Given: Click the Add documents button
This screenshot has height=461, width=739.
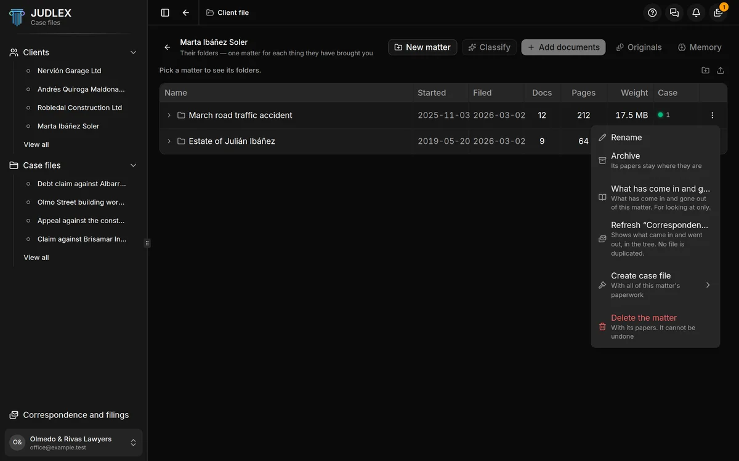Looking at the screenshot, I should [x=563, y=47].
